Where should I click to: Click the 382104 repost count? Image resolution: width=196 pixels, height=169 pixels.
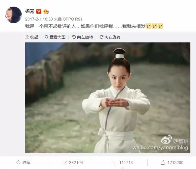point(76,163)
